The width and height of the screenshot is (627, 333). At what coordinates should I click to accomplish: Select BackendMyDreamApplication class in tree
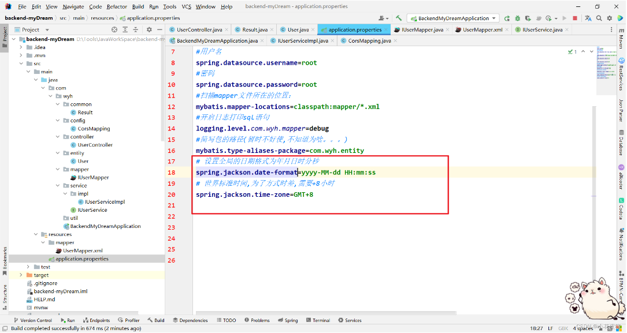(x=105, y=226)
